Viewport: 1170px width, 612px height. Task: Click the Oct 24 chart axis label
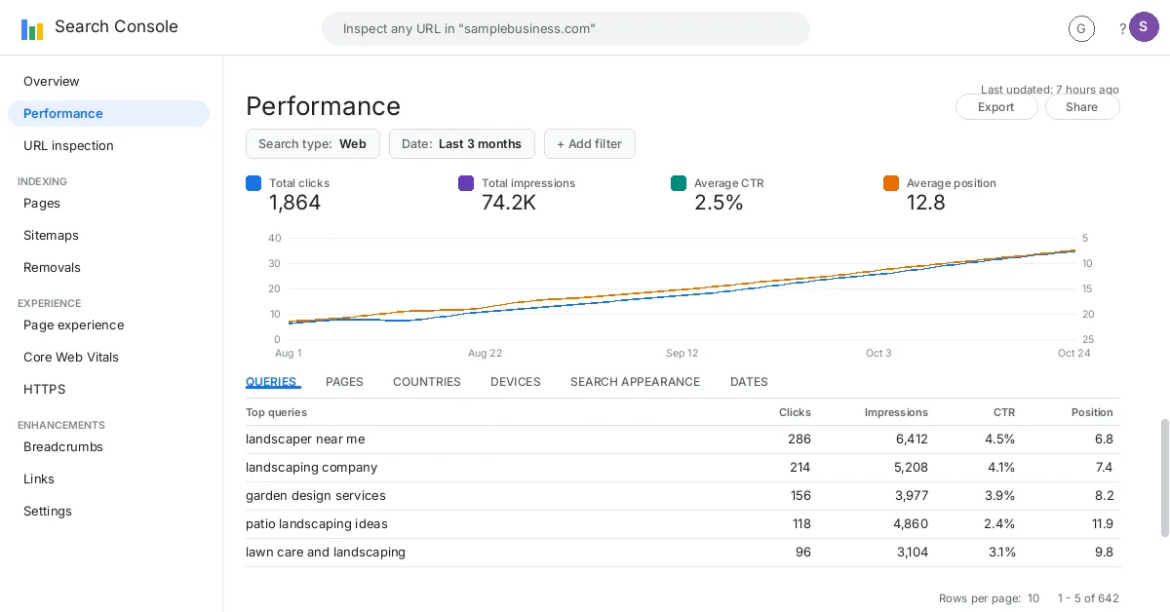[x=1073, y=353]
